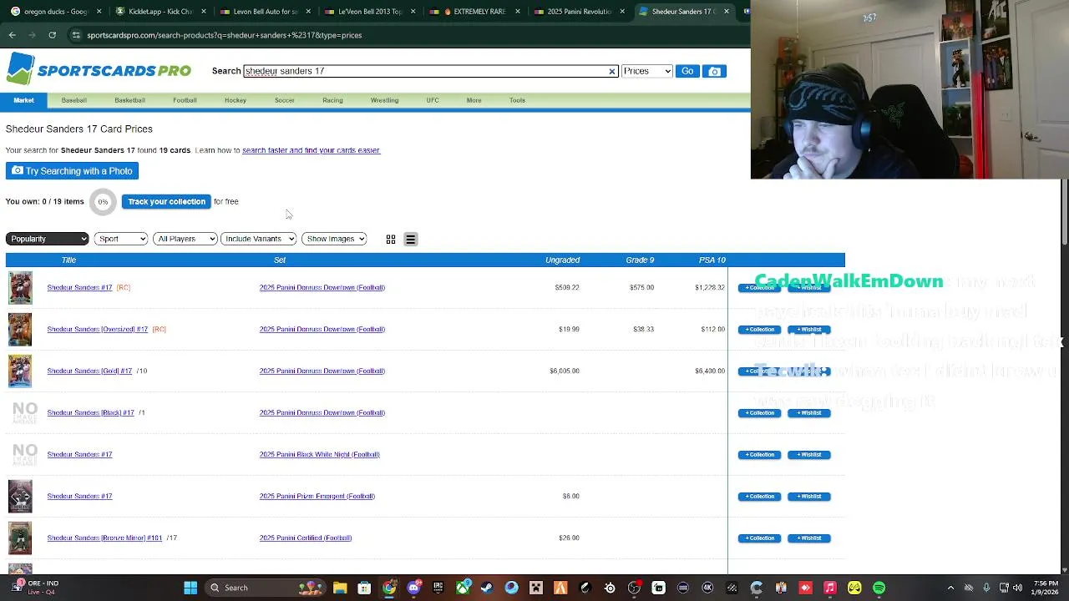Image resolution: width=1069 pixels, height=601 pixels.
Task: Sort by the PSA 10 column header
Action: (712, 260)
